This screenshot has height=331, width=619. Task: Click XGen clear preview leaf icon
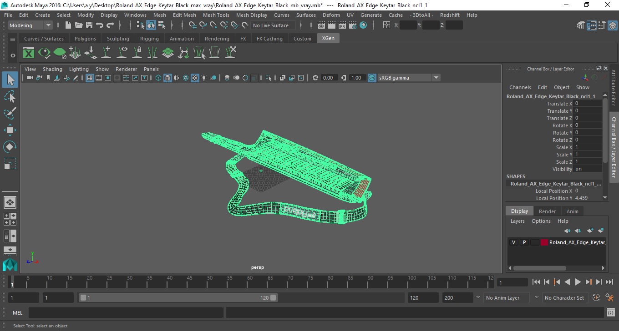(60, 53)
